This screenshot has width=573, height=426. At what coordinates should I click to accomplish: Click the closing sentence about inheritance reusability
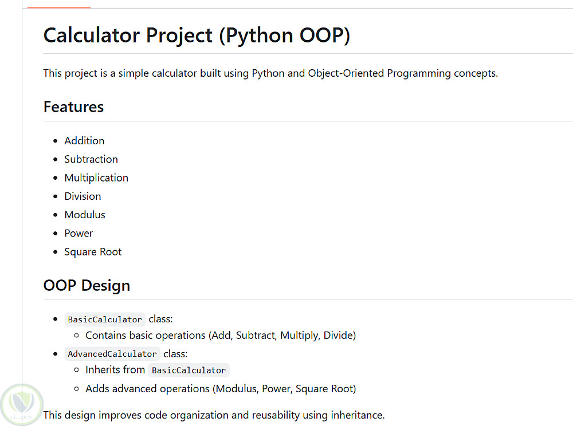pyautogui.click(x=214, y=415)
